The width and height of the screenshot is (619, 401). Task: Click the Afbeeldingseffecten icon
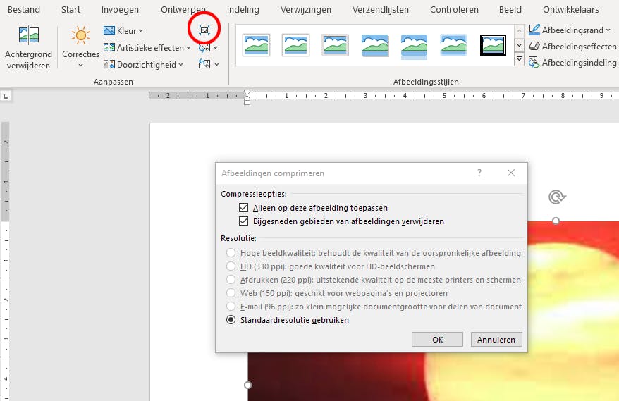tap(534, 47)
